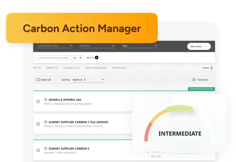
Task: Expand the Industry filter dropdown
Action: (x=97, y=46)
